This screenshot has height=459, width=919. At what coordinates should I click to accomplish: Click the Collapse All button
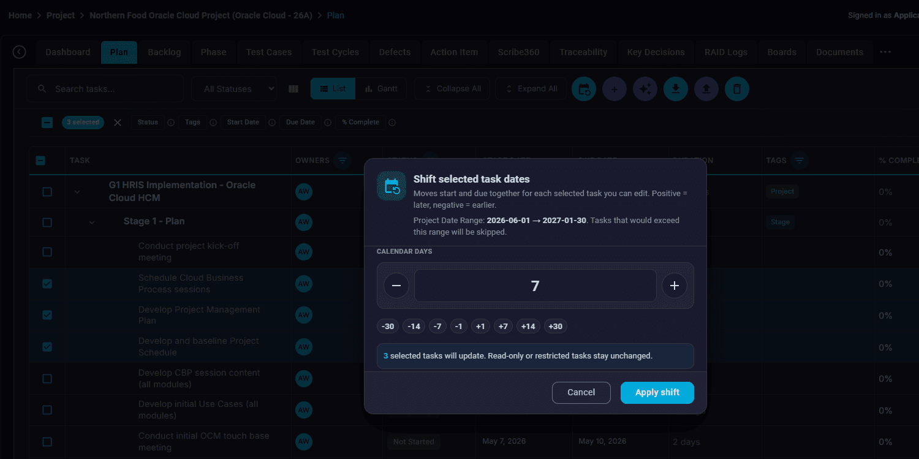point(452,89)
